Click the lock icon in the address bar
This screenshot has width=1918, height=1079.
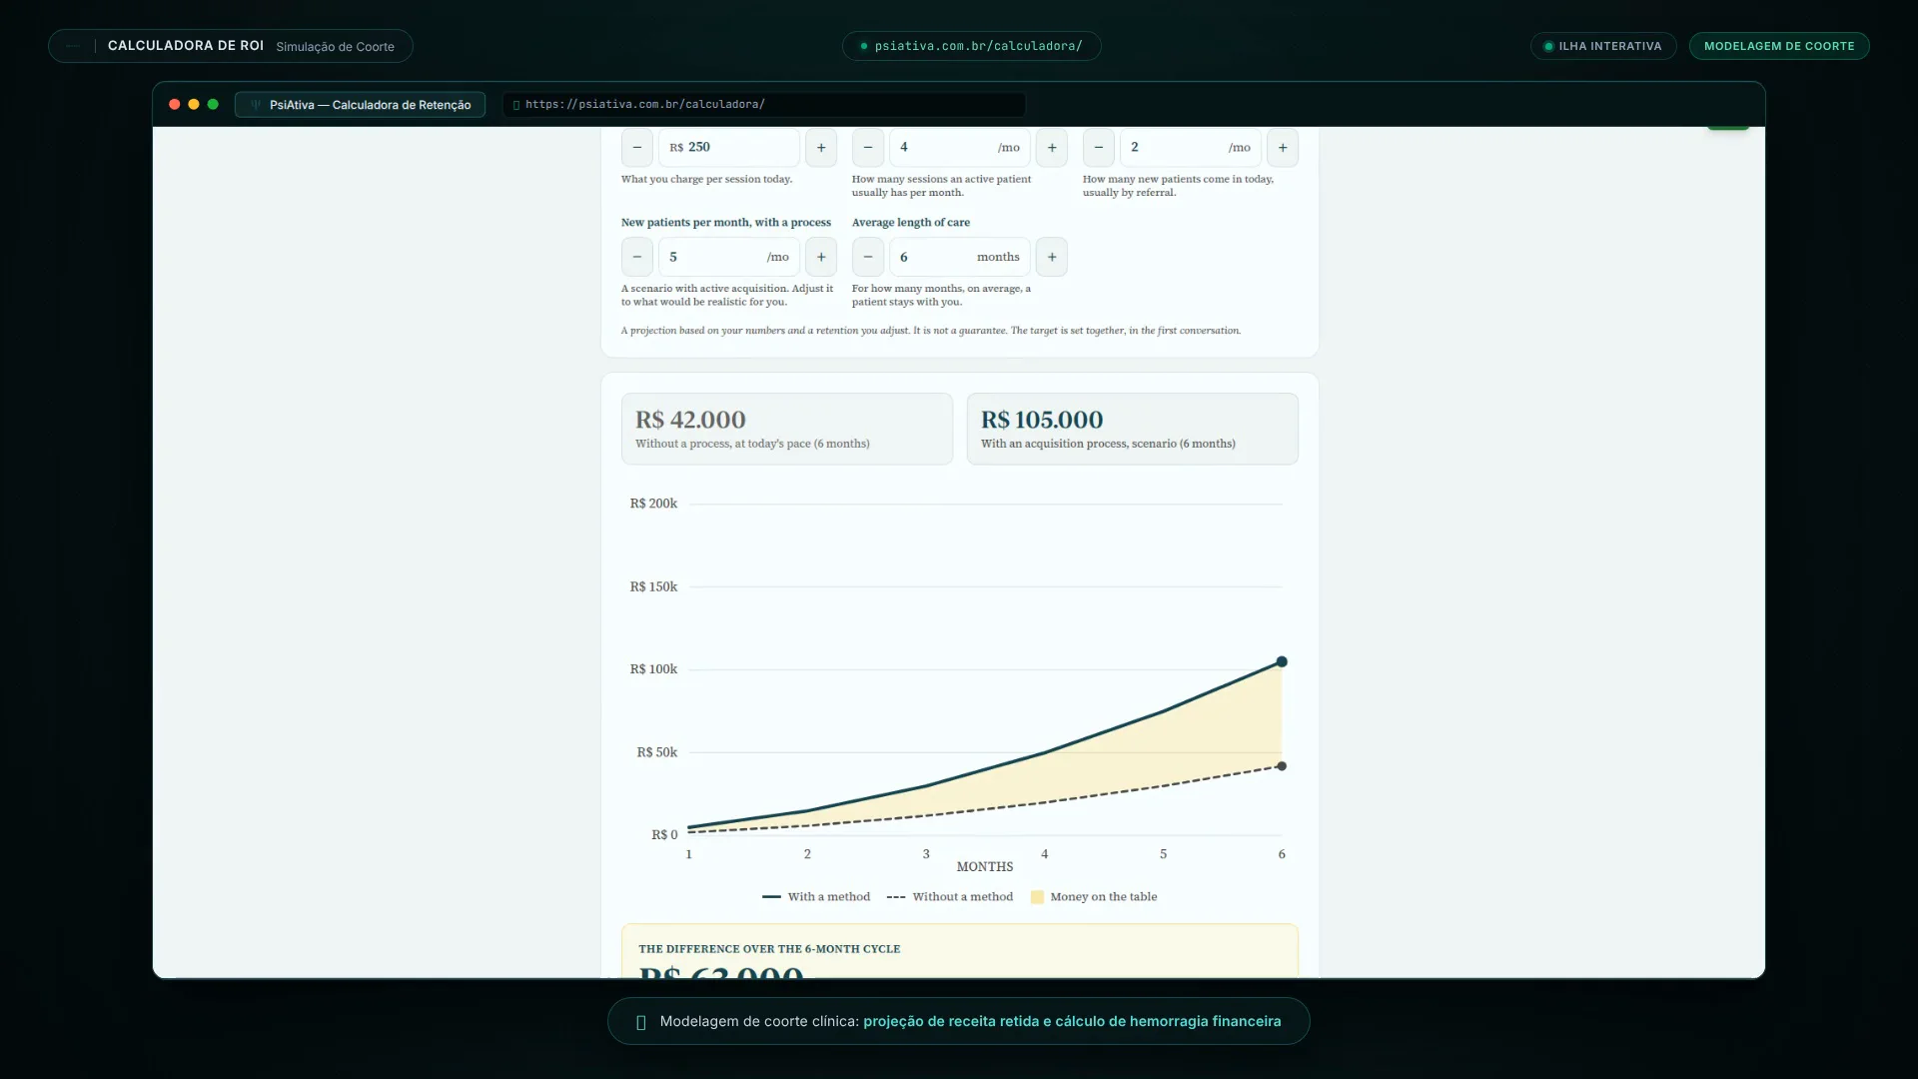coord(516,105)
